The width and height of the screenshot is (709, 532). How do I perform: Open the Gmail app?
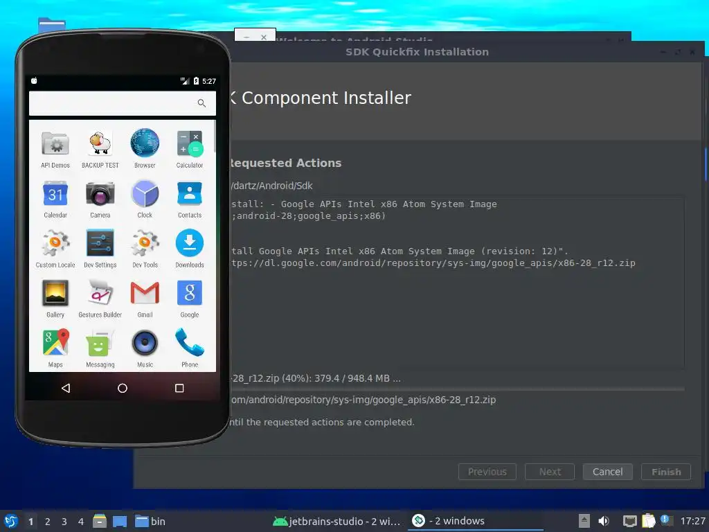(145, 299)
